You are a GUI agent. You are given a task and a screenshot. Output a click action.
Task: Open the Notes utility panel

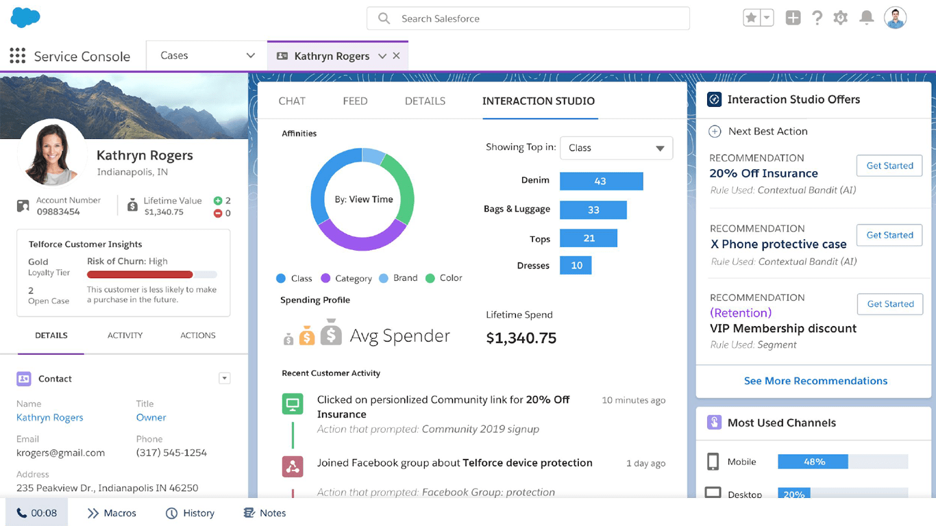tap(264, 512)
